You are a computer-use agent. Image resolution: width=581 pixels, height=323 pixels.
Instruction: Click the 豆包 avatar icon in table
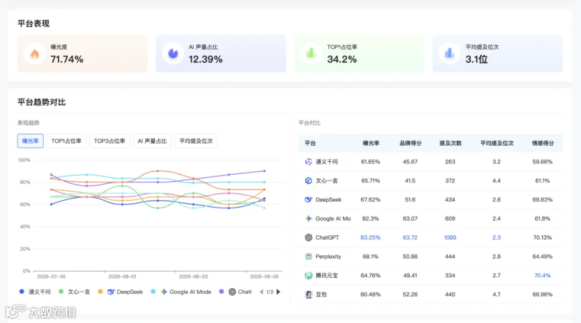pos(309,295)
